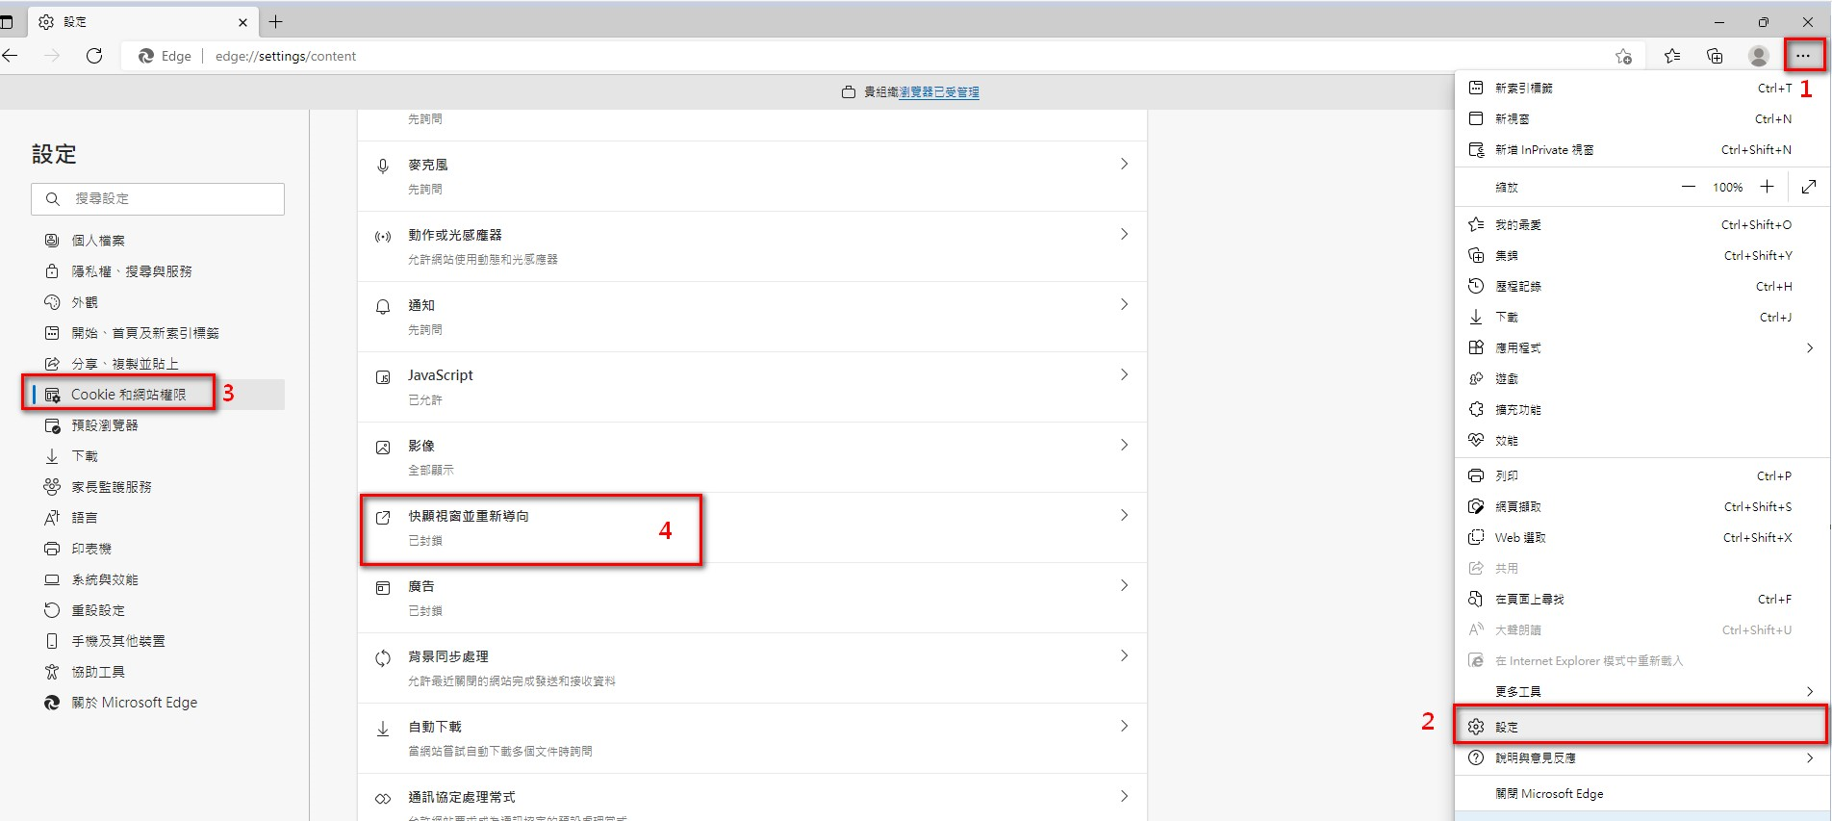Screen dimensions: 1832x821
Task: Add this page to favorites star icon
Action: pyautogui.click(x=1623, y=56)
